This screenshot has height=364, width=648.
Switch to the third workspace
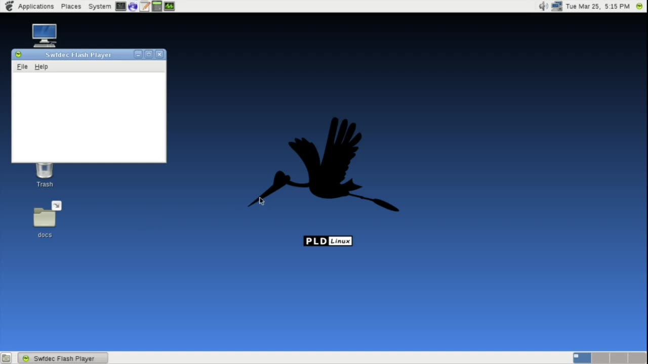pos(619,358)
